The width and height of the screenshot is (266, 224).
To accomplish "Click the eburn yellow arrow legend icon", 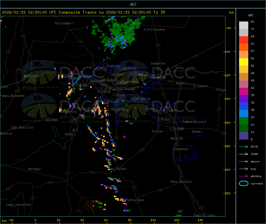I will [x=244, y=162].
